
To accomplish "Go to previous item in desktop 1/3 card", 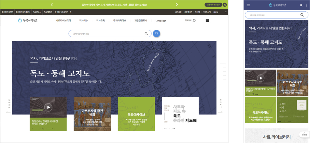I will click(x=35, y=129).
